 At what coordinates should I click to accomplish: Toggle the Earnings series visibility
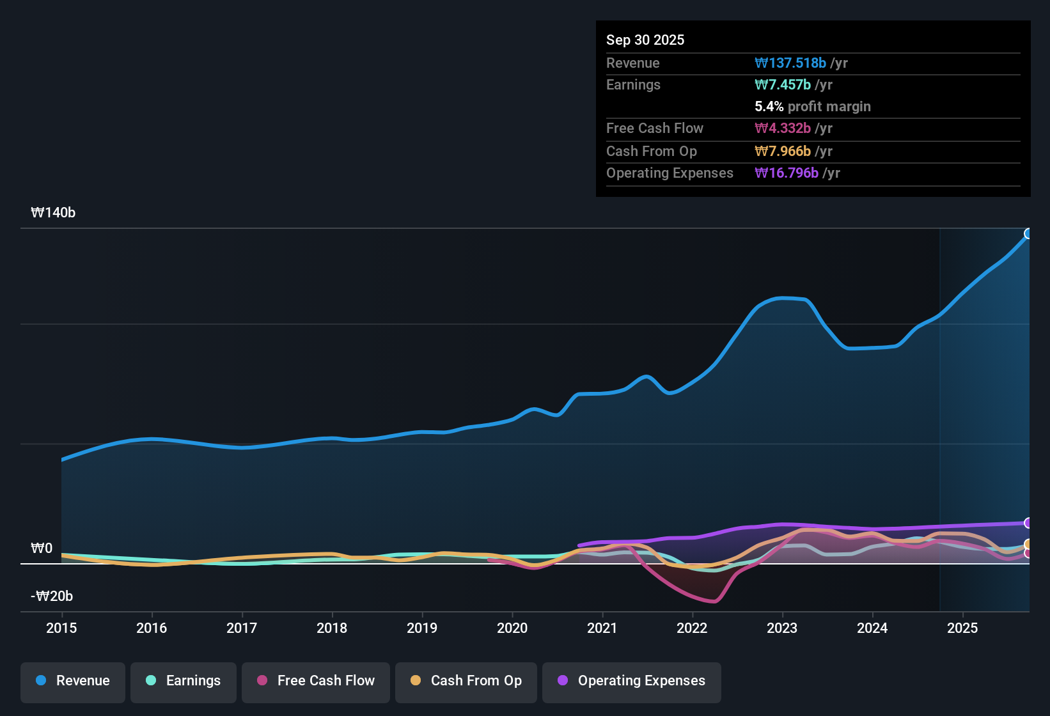184,681
